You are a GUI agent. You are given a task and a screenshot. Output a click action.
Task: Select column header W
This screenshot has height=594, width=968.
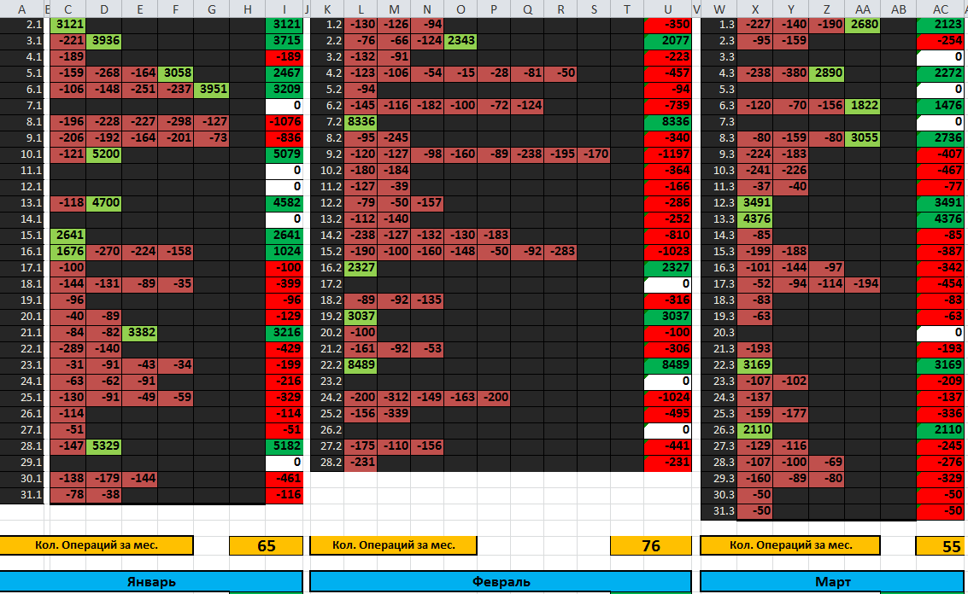719,9
